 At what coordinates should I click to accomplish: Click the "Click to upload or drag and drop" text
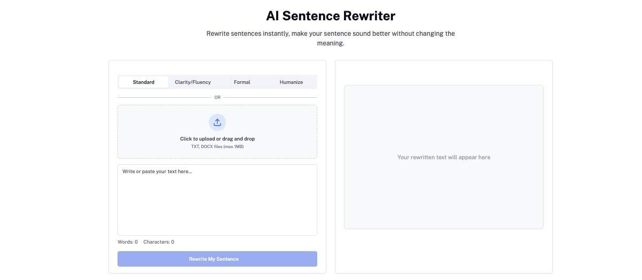(217, 139)
